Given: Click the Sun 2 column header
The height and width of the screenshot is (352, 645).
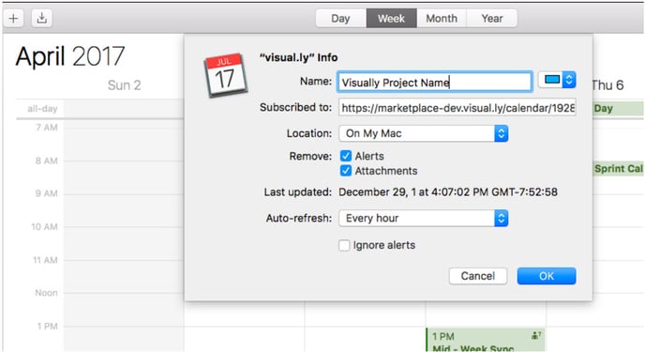Looking at the screenshot, I should pyautogui.click(x=125, y=85).
